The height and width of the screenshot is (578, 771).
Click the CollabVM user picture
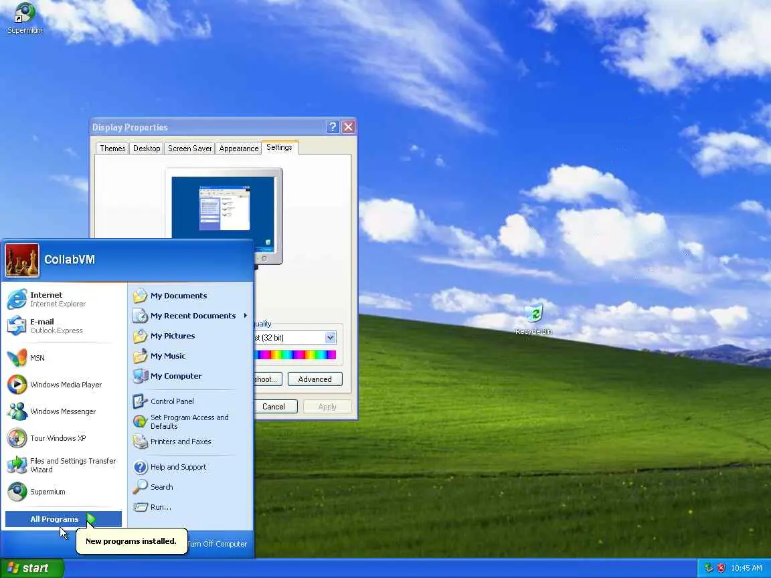[22, 260]
